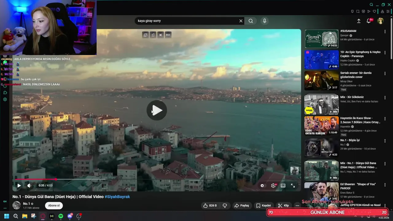Open more actions ellipsis under video
The width and height of the screenshot is (393, 221).
(x=297, y=206)
